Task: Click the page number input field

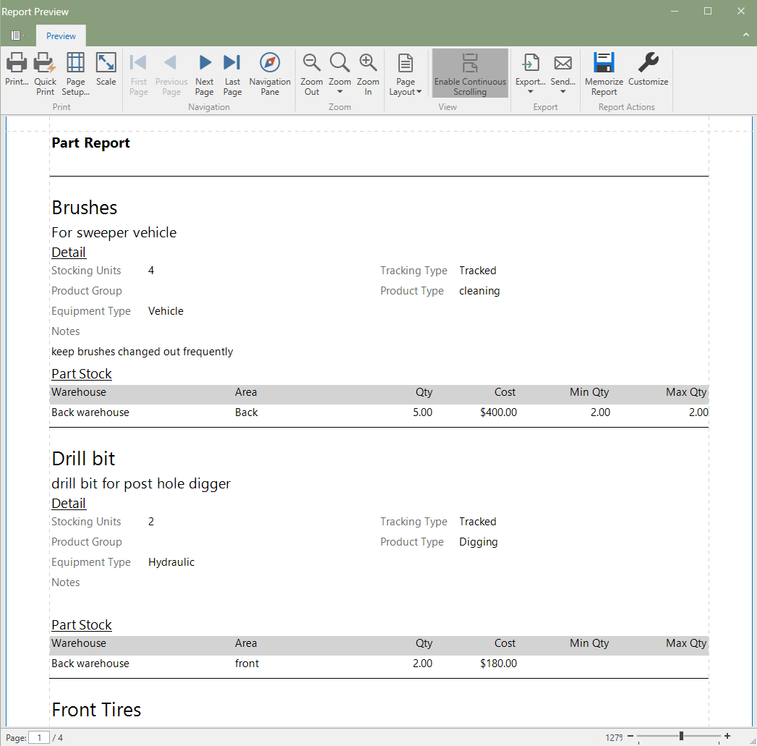Action: (x=40, y=737)
